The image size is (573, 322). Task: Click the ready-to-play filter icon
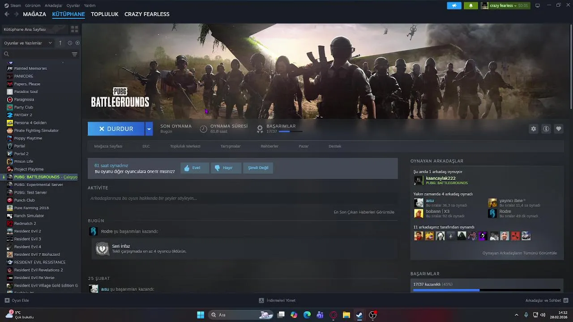tap(77, 43)
